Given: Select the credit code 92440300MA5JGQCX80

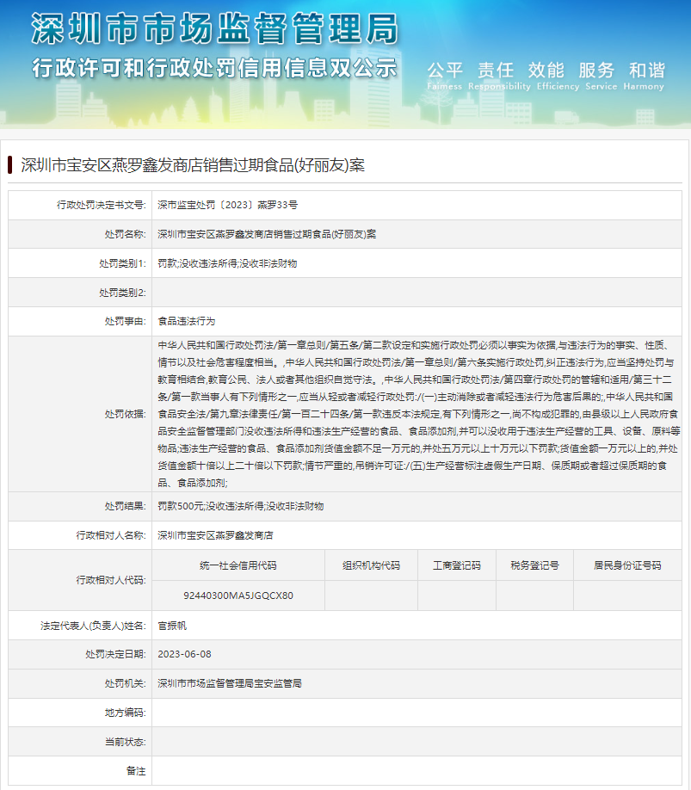Looking at the screenshot, I should pyautogui.click(x=238, y=596).
